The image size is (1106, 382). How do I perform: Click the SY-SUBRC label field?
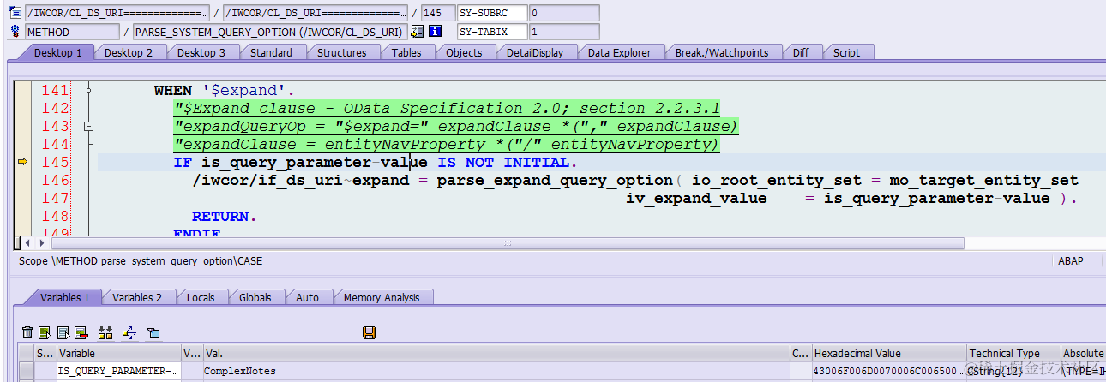[x=491, y=13]
